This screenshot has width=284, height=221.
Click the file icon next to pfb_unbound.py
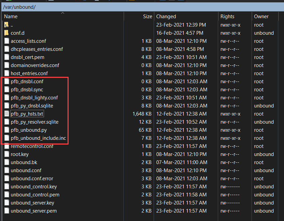(x=7, y=130)
